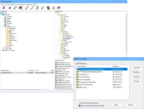Select the "prova manuale" session row

(102, 79)
